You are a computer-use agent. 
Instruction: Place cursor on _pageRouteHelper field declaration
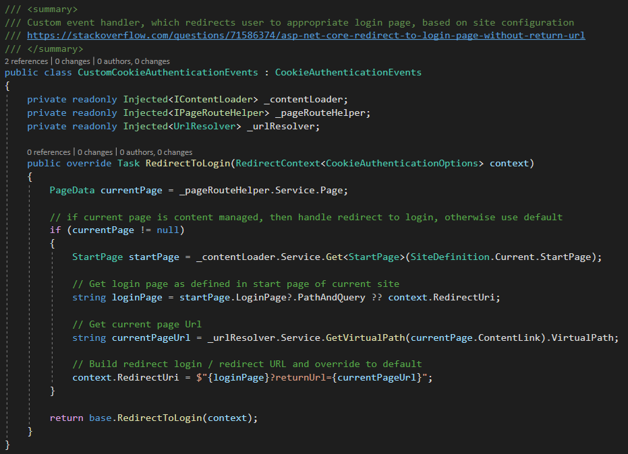tap(322, 112)
